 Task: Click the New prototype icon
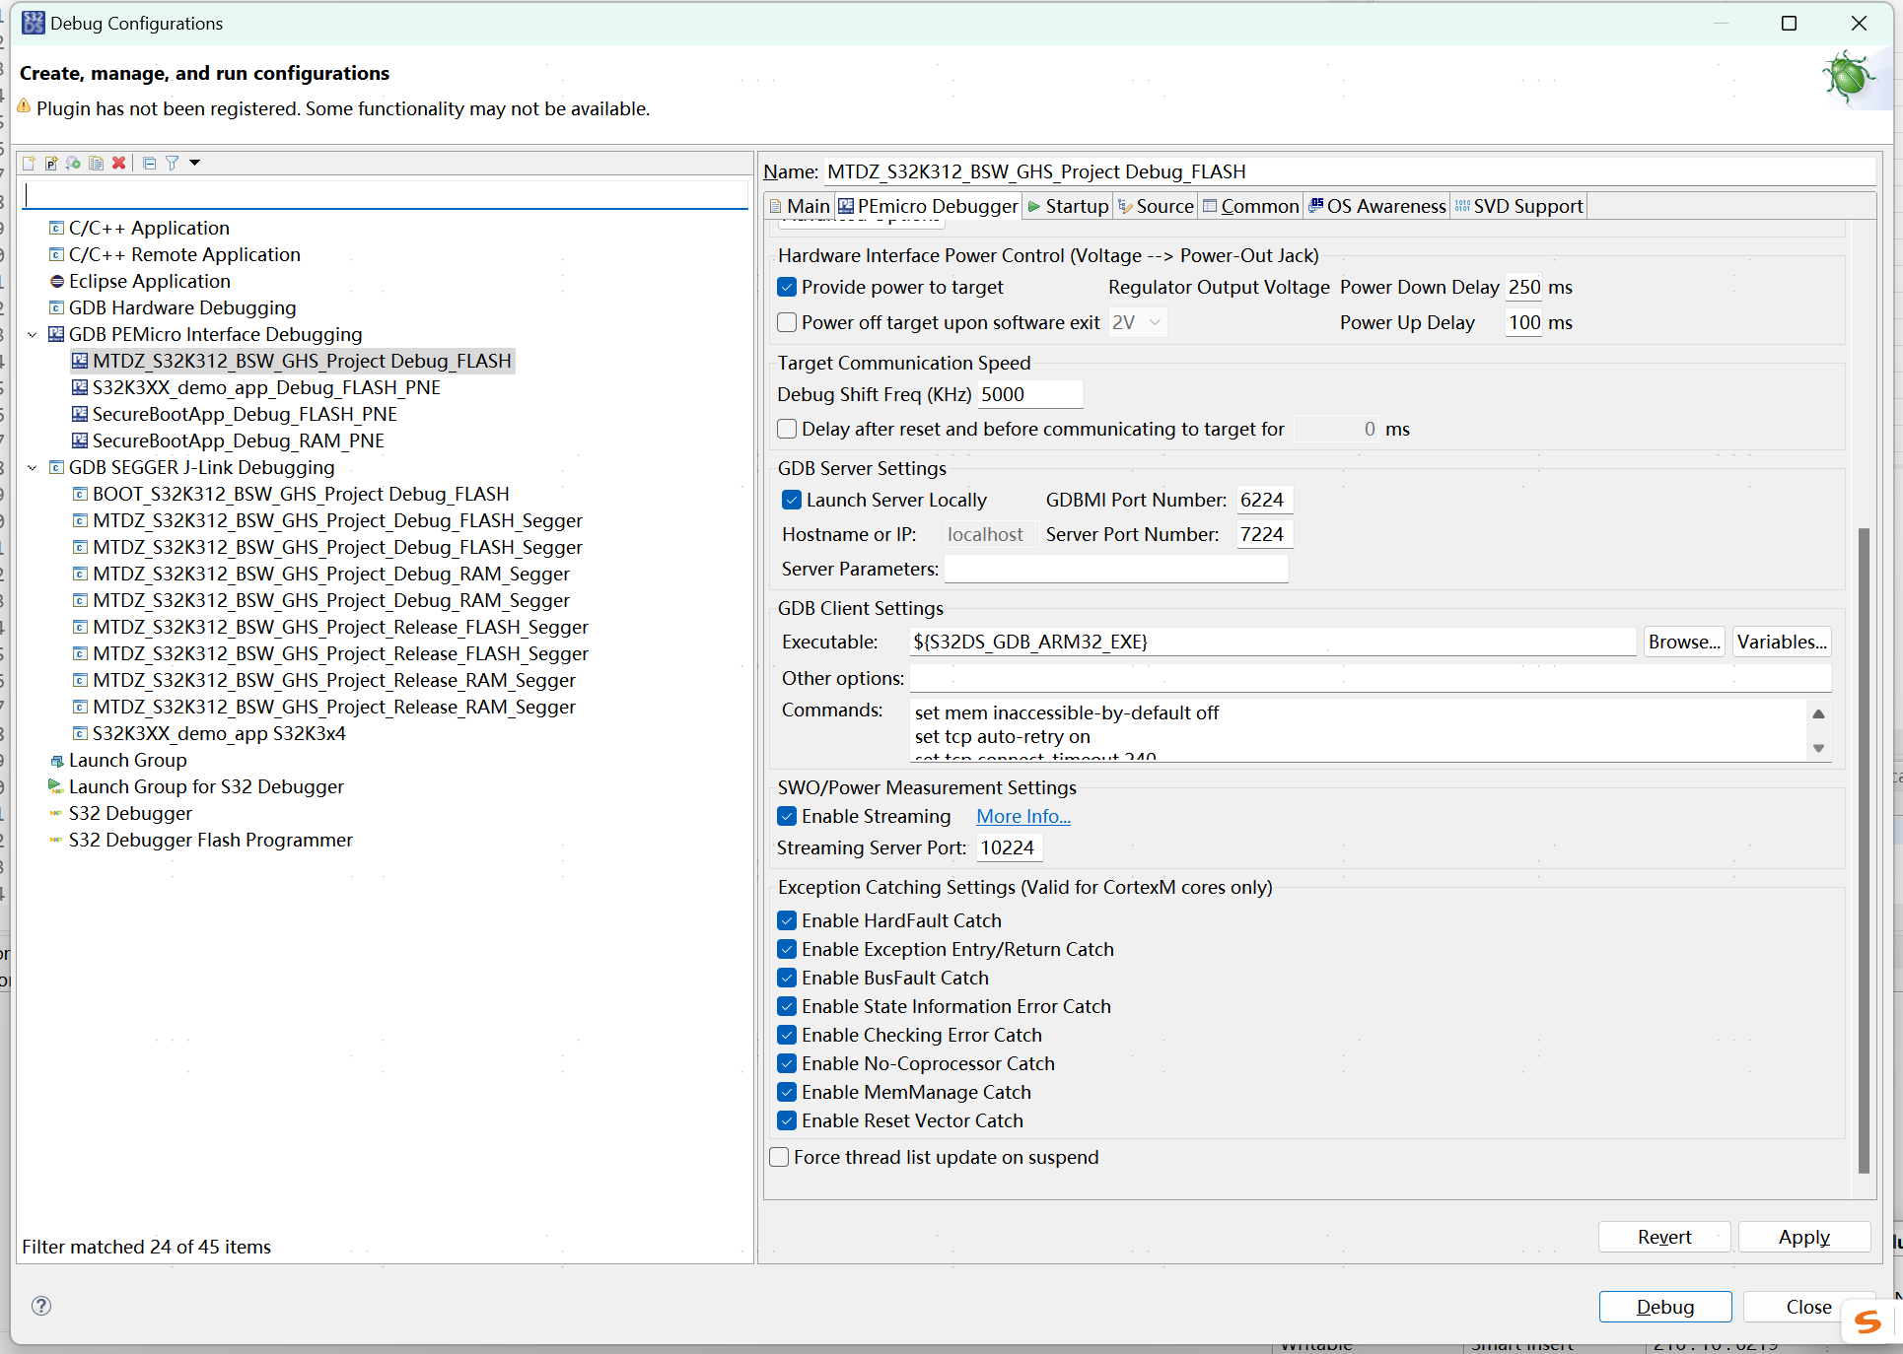point(51,163)
